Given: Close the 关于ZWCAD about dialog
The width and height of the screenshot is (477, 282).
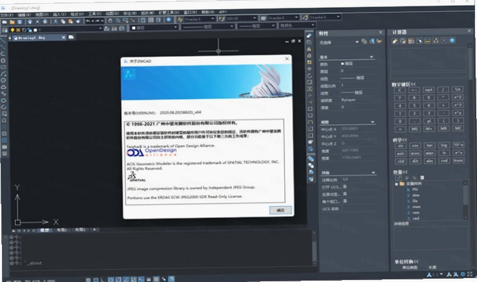Looking at the screenshot, I should click(x=287, y=59).
